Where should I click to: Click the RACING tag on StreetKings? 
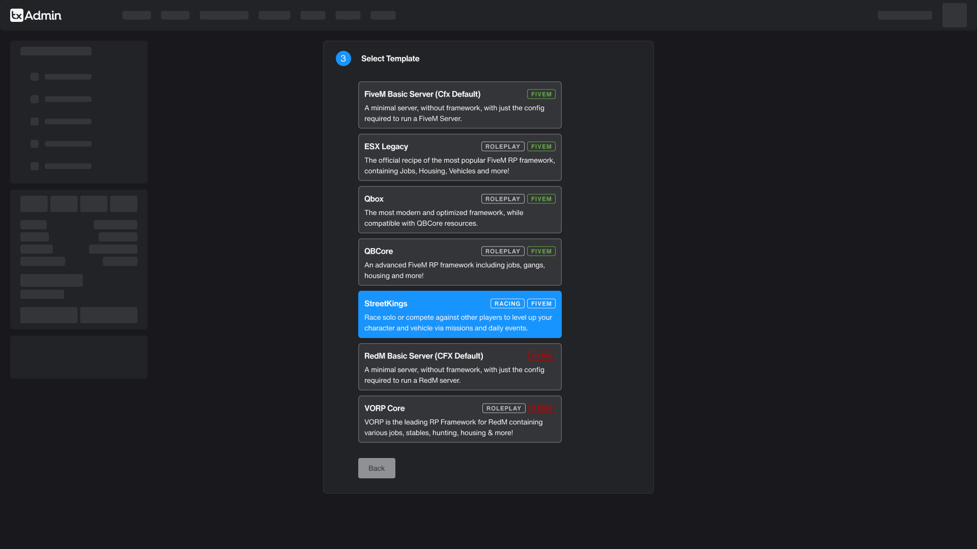(x=507, y=304)
